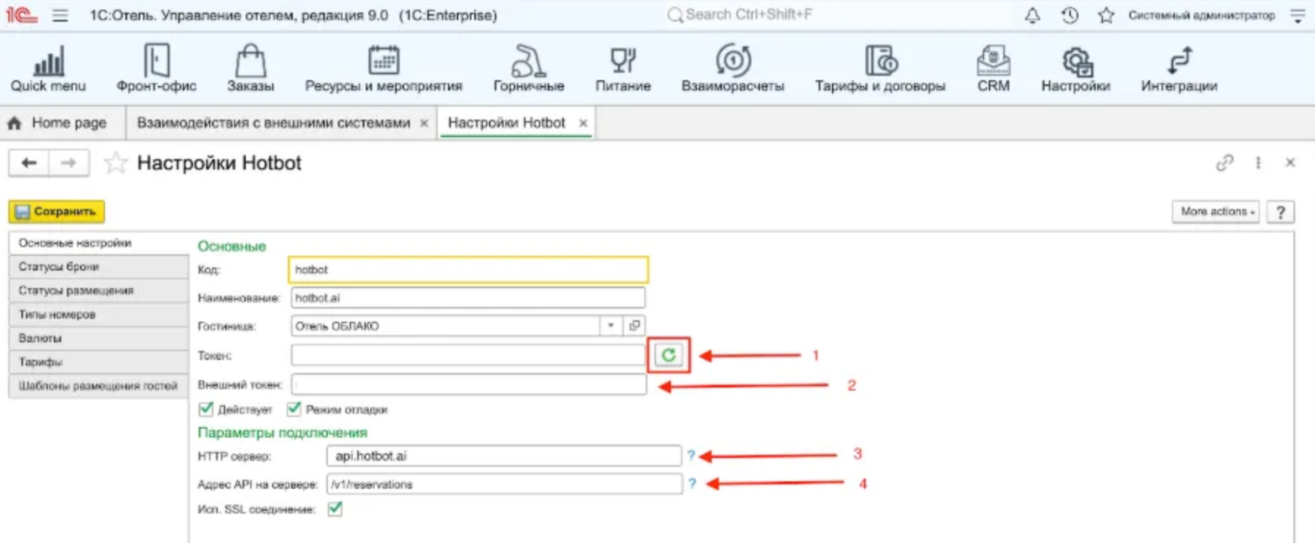This screenshot has height=543, width=1315.
Task: Open the Заказы section
Action: coord(250,69)
